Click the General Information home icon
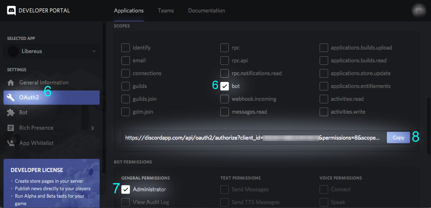This screenshot has width=431, height=208. [x=11, y=83]
